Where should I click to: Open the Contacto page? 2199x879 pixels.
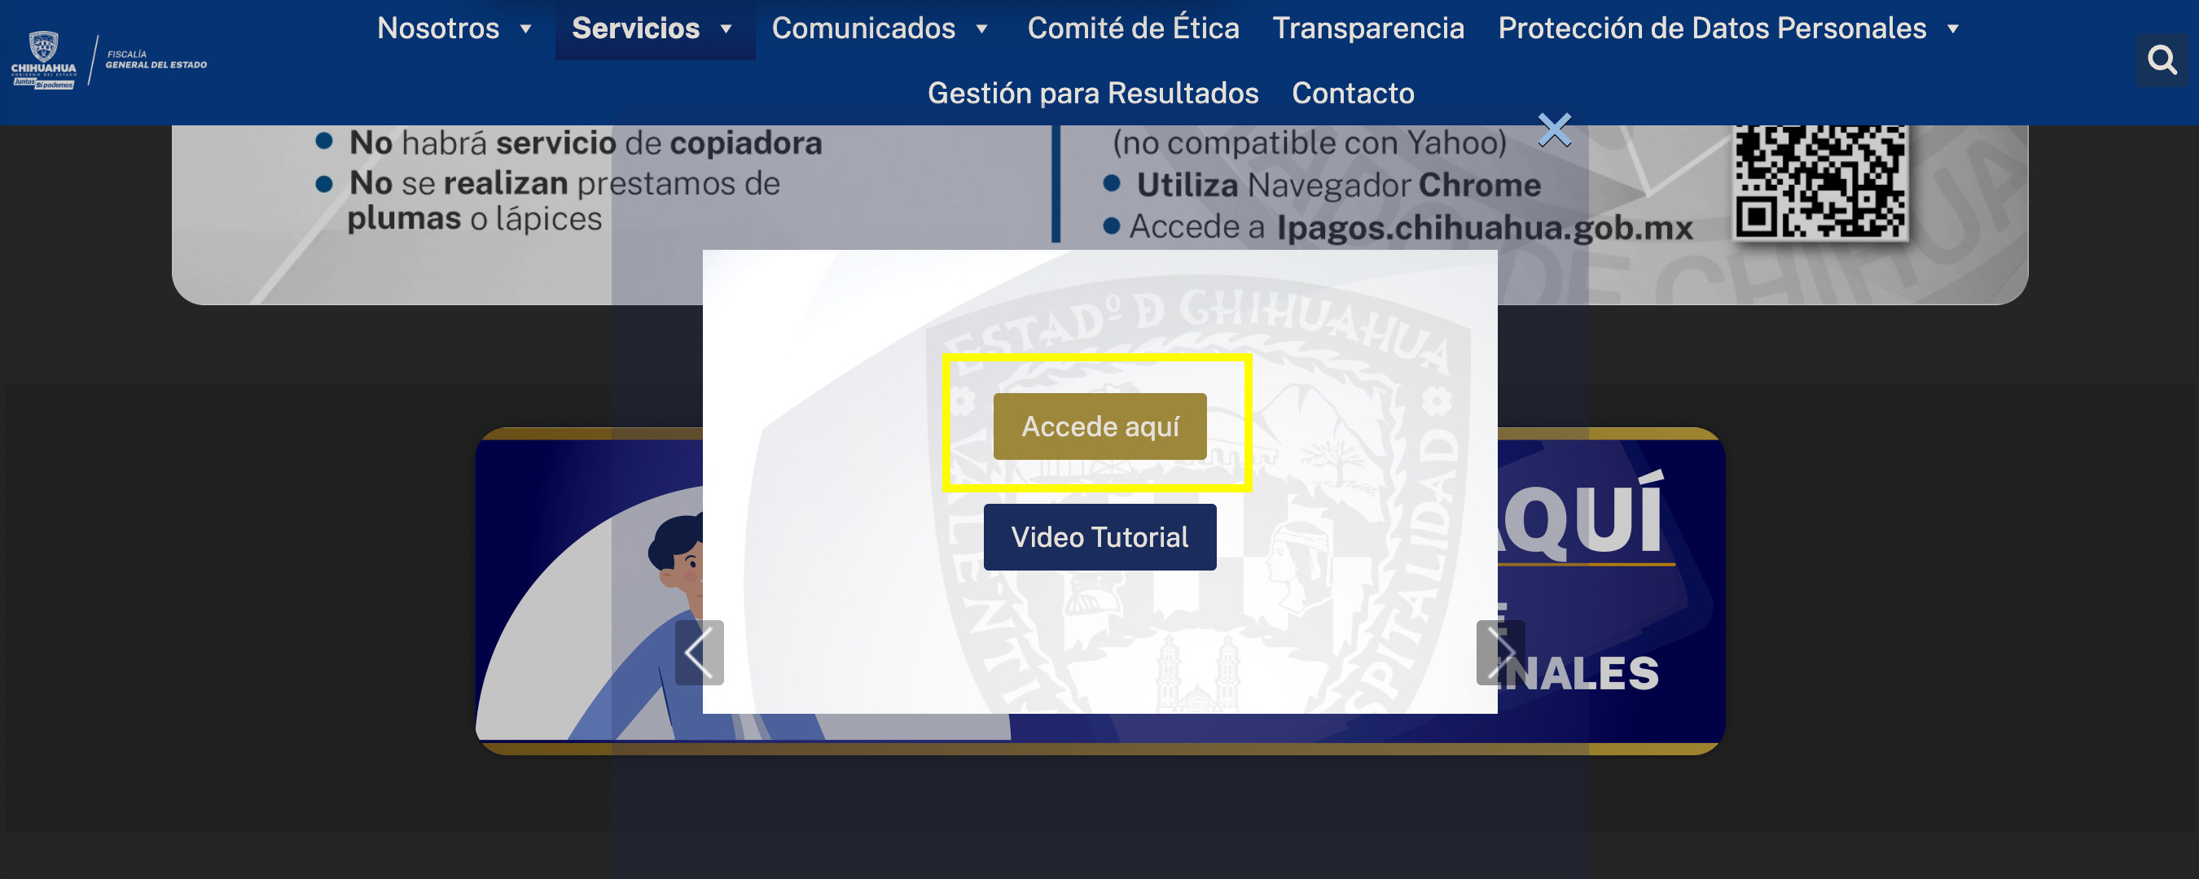point(1353,92)
